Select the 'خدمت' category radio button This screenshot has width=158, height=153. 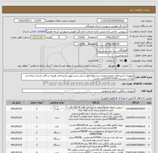tap(115, 61)
